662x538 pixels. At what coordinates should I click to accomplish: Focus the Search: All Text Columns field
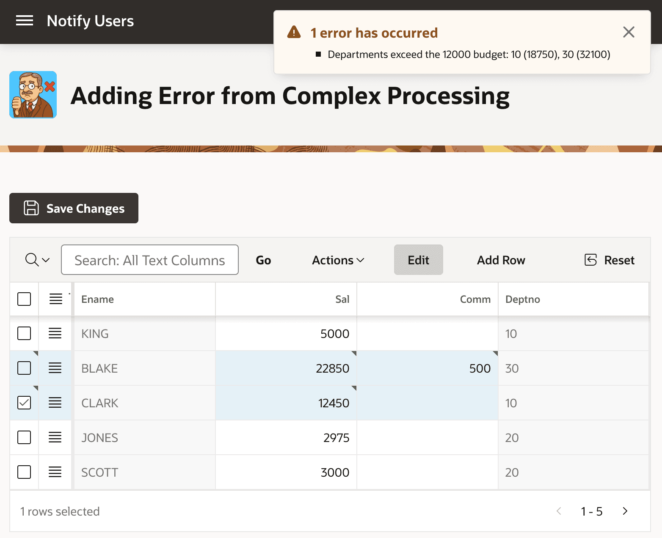tap(150, 260)
